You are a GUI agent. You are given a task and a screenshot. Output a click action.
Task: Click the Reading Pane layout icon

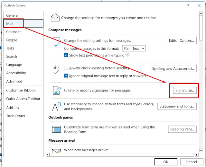click(x=56, y=129)
